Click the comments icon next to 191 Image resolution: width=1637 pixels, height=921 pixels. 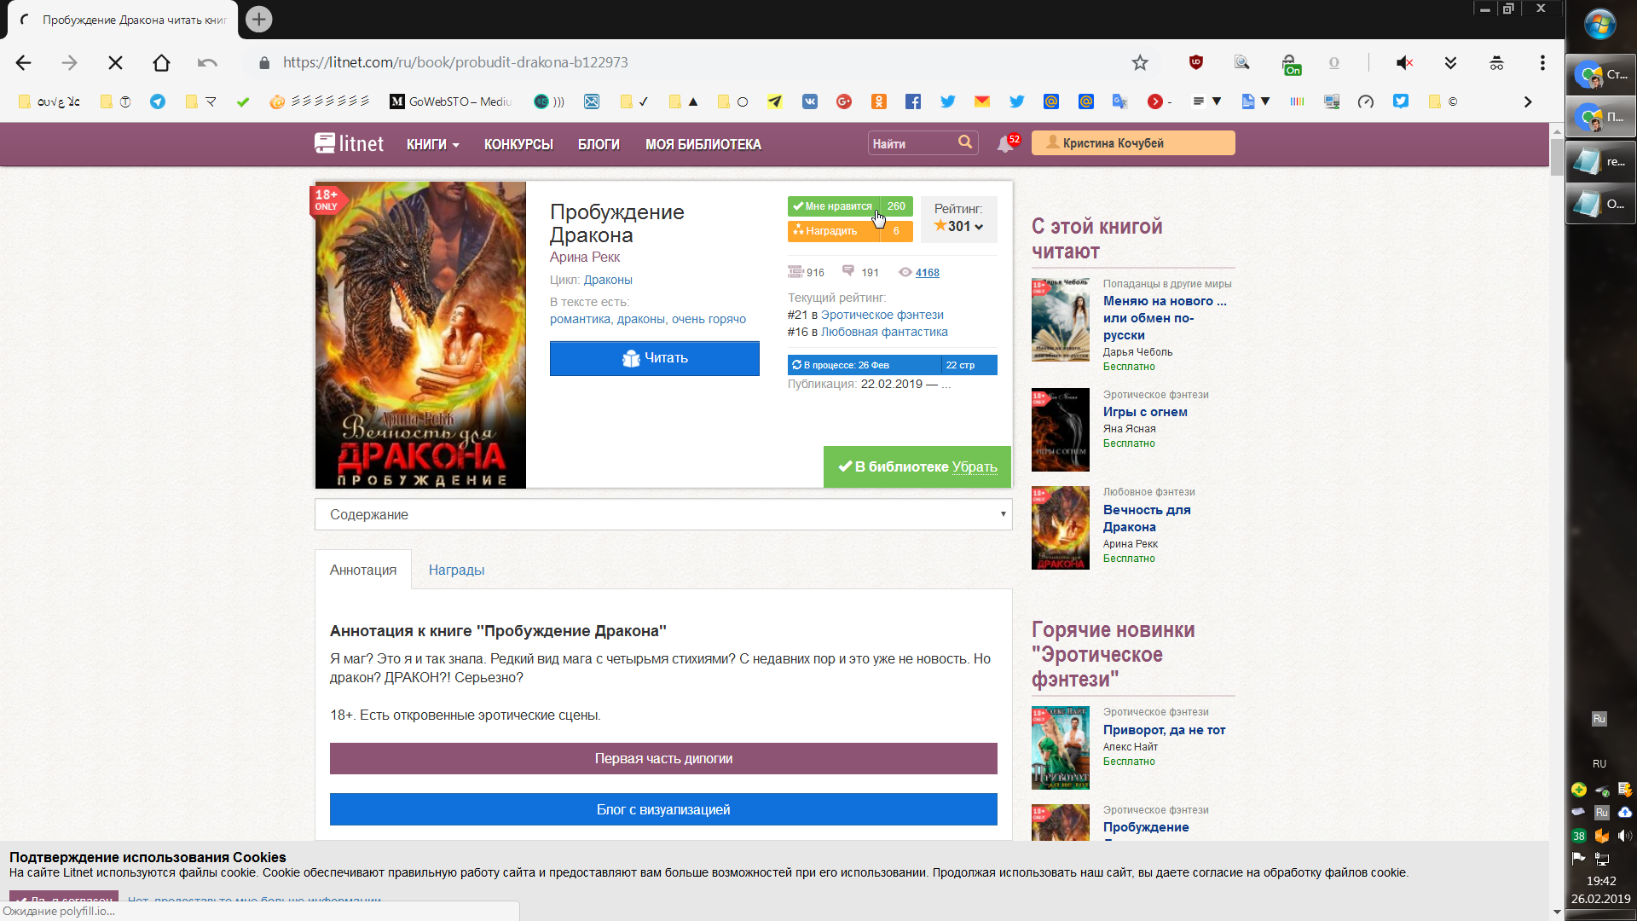848,271
